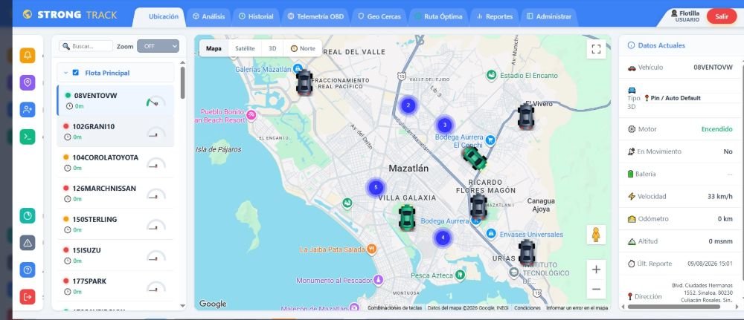Click the red logout sidebar icon

tap(28, 297)
